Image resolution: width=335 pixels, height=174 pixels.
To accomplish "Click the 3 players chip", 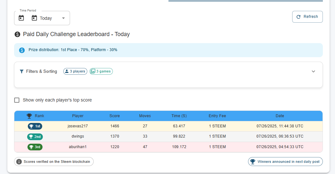I will tap(75, 71).
